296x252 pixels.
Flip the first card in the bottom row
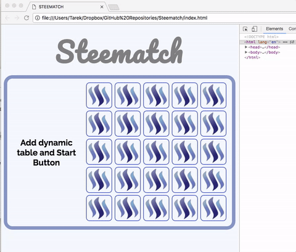pyautogui.click(x=99, y=208)
